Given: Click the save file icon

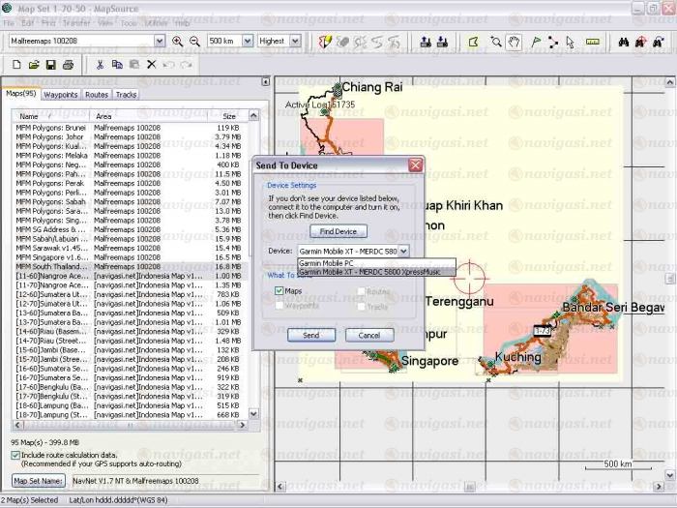Looking at the screenshot, I should click(x=50, y=65).
